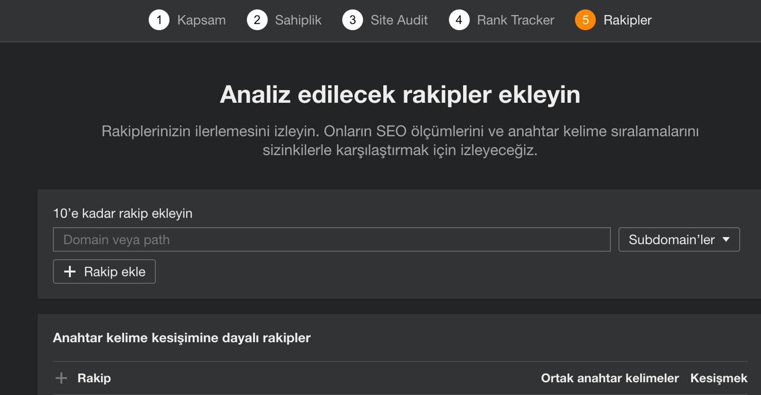Click the Sahiplik step label
This screenshot has width=761, height=395.
pyautogui.click(x=297, y=20)
